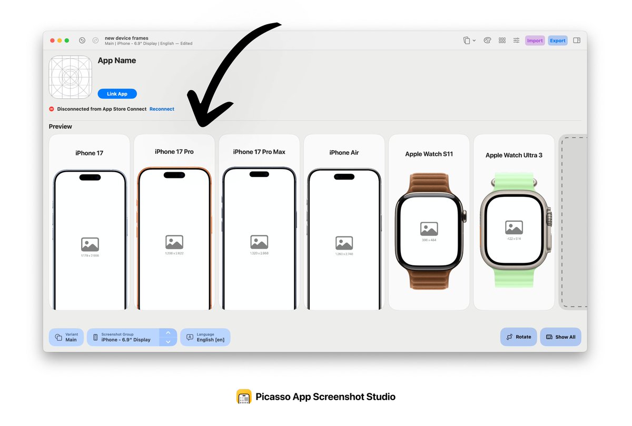Select the iPhone 17 Pro screenshot card
This screenshot has width=632, height=426.
[174, 222]
